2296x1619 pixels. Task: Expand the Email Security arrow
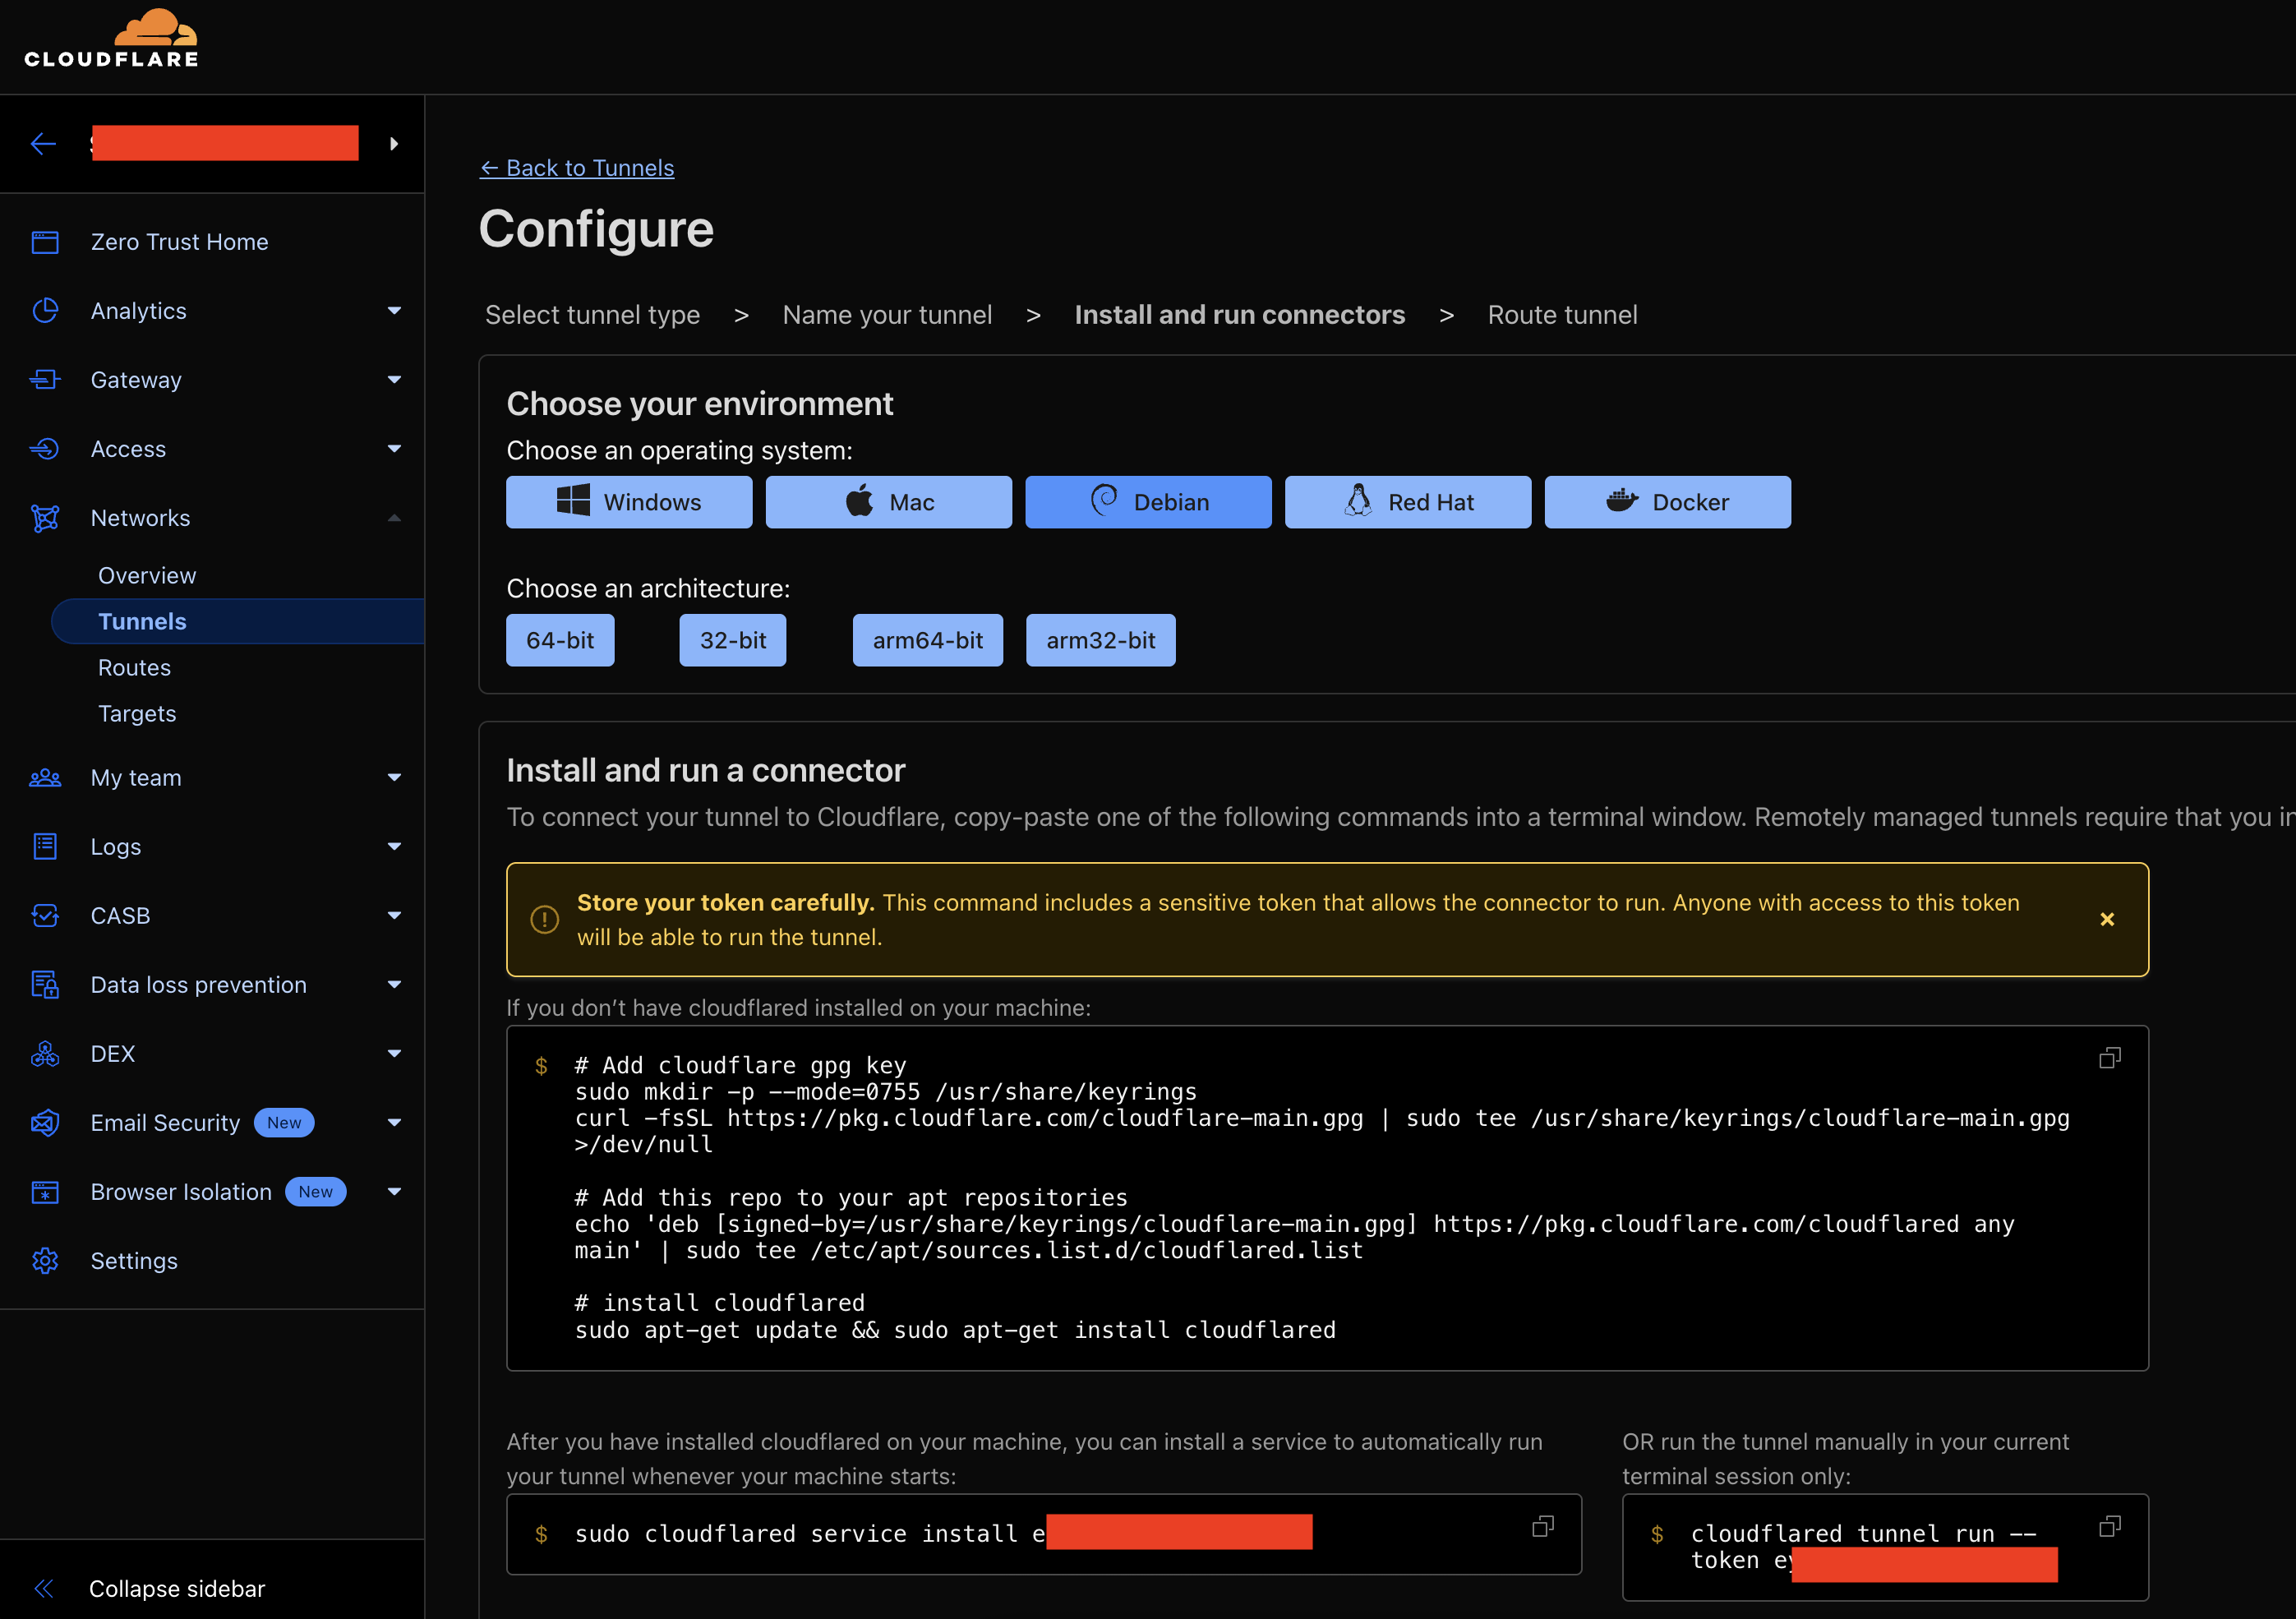[x=394, y=1123]
